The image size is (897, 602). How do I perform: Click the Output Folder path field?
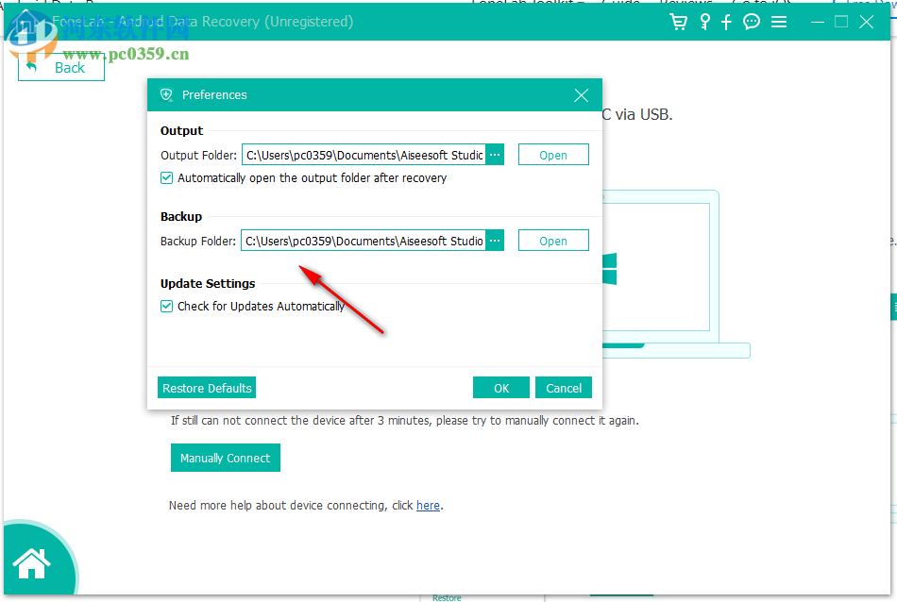tap(364, 154)
